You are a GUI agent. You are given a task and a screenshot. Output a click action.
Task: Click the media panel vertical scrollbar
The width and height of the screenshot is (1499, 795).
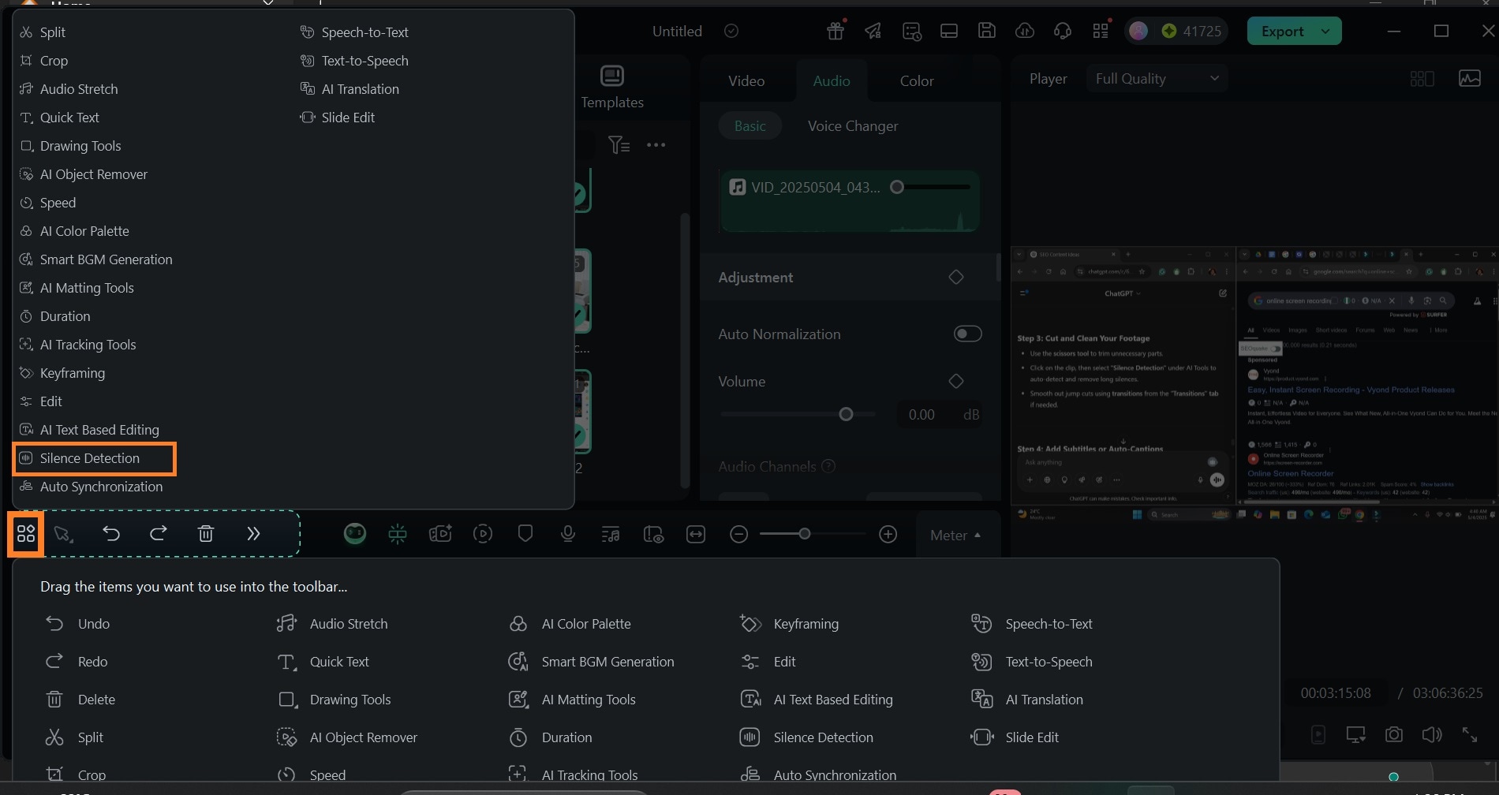coord(685,351)
